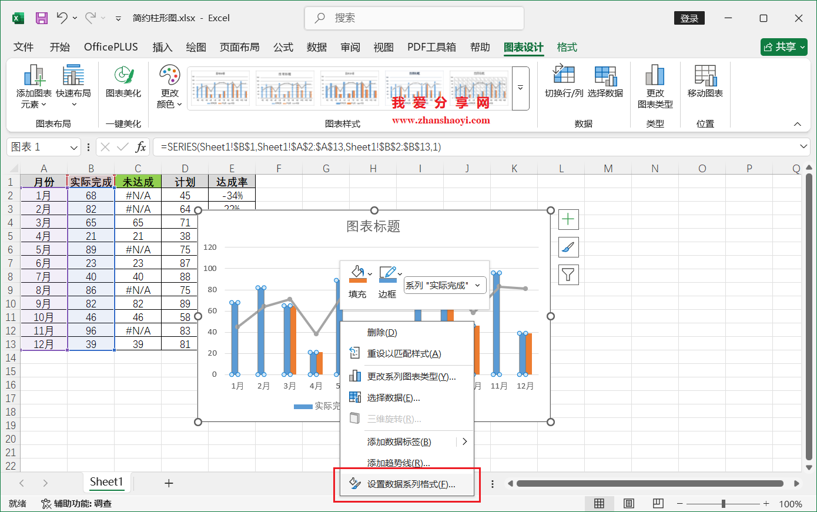Click inside the formula bar showing SERIES formula
Image resolution: width=817 pixels, height=512 pixels.
pos(353,146)
